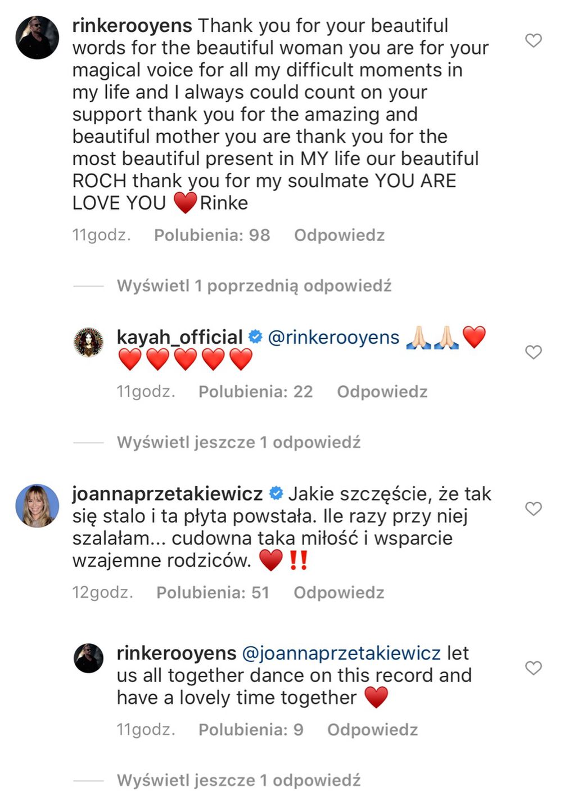Open kayah_official's profile avatar
This screenshot has width=573, height=809.
89,342
